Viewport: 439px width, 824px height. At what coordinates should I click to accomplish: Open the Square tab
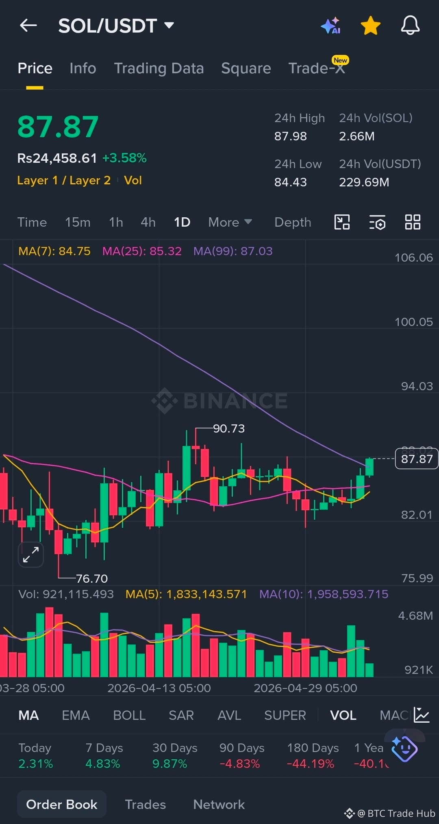coord(246,68)
